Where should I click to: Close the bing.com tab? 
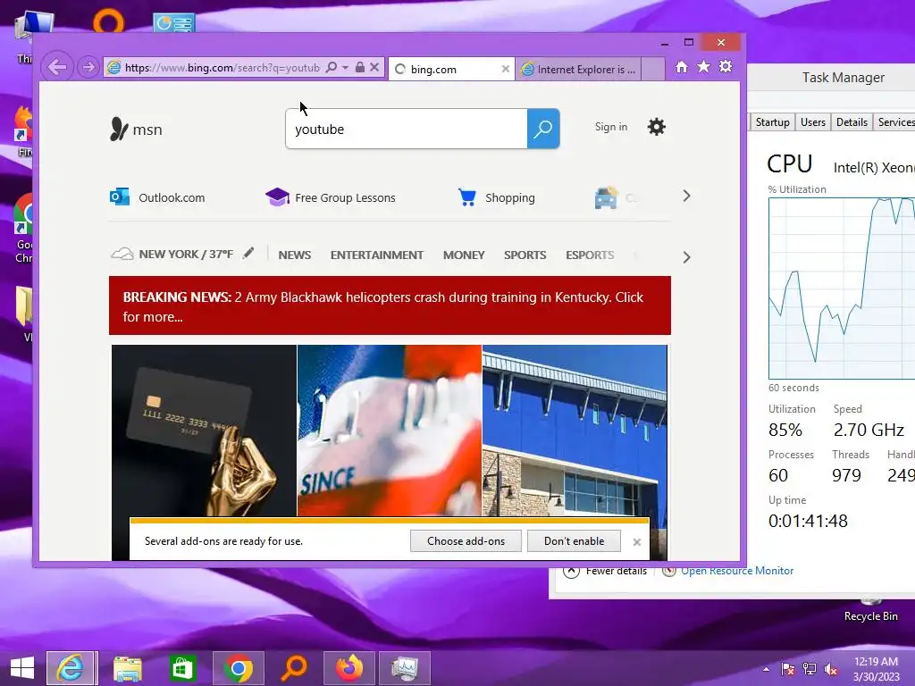click(x=506, y=69)
